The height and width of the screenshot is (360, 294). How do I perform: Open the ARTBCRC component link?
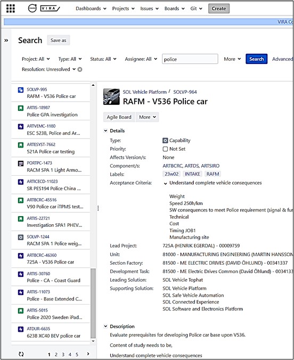click(x=173, y=166)
